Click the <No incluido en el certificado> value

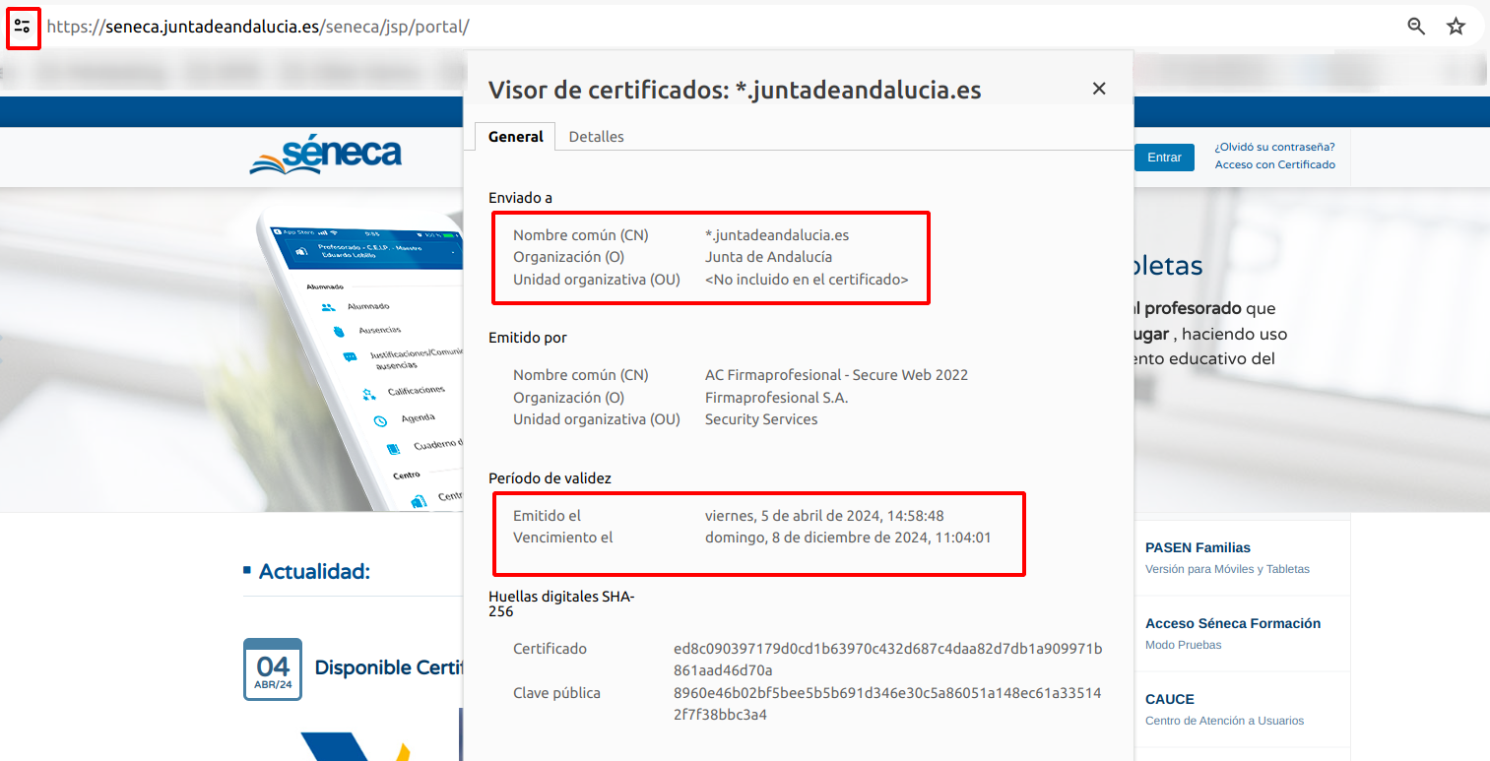(x=807, y=280)
